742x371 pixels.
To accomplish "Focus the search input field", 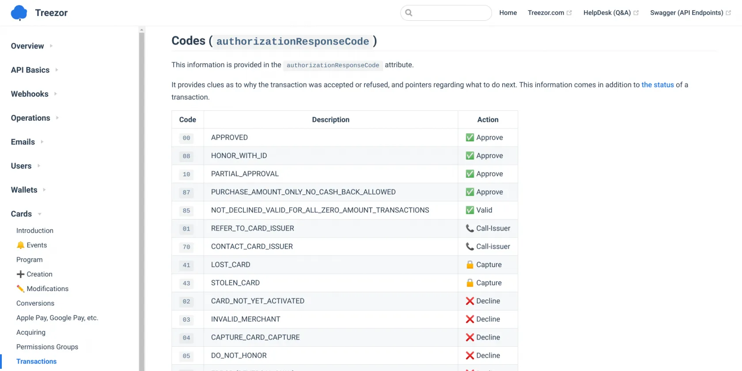I will (x=450, y=13).
